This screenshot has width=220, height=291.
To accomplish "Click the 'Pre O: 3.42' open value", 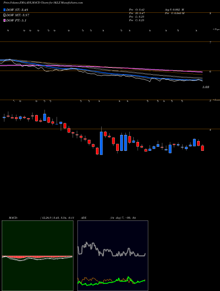I will tap(137, 10).
